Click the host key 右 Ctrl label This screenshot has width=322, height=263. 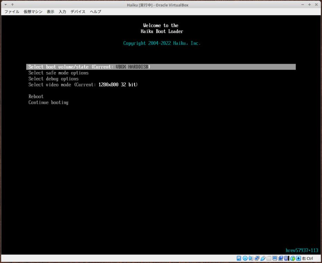coord(308,258)
